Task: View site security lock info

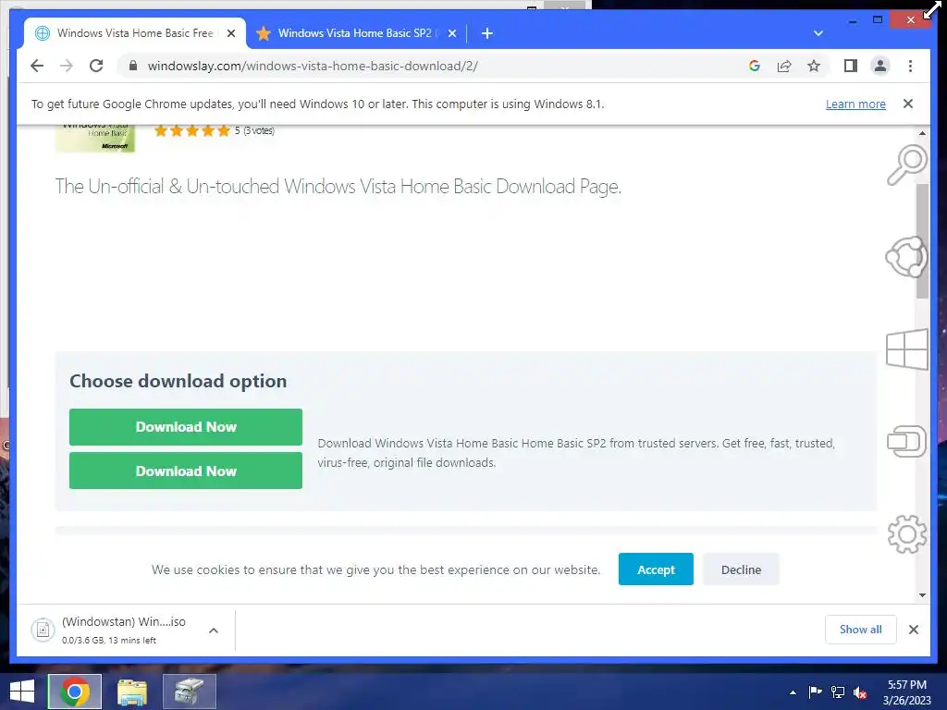Action: [133, 66]
